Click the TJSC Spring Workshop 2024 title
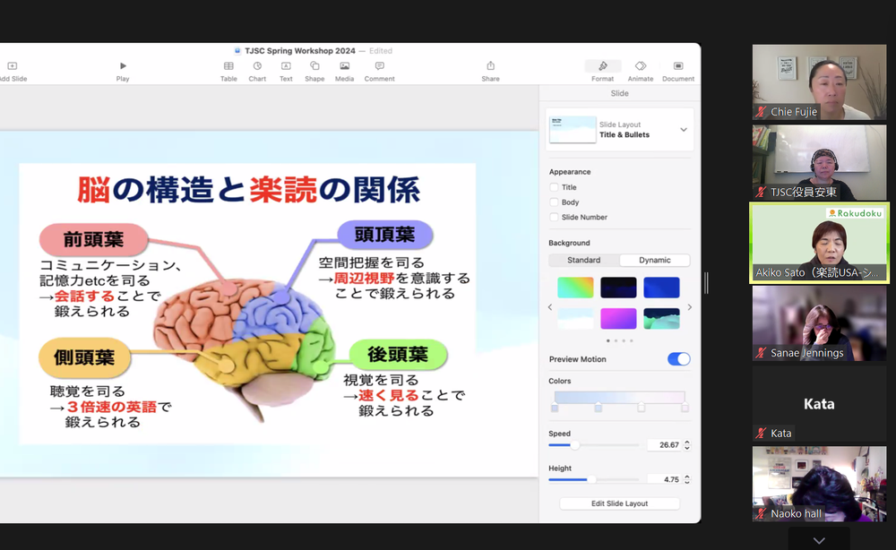 [300, 51]
